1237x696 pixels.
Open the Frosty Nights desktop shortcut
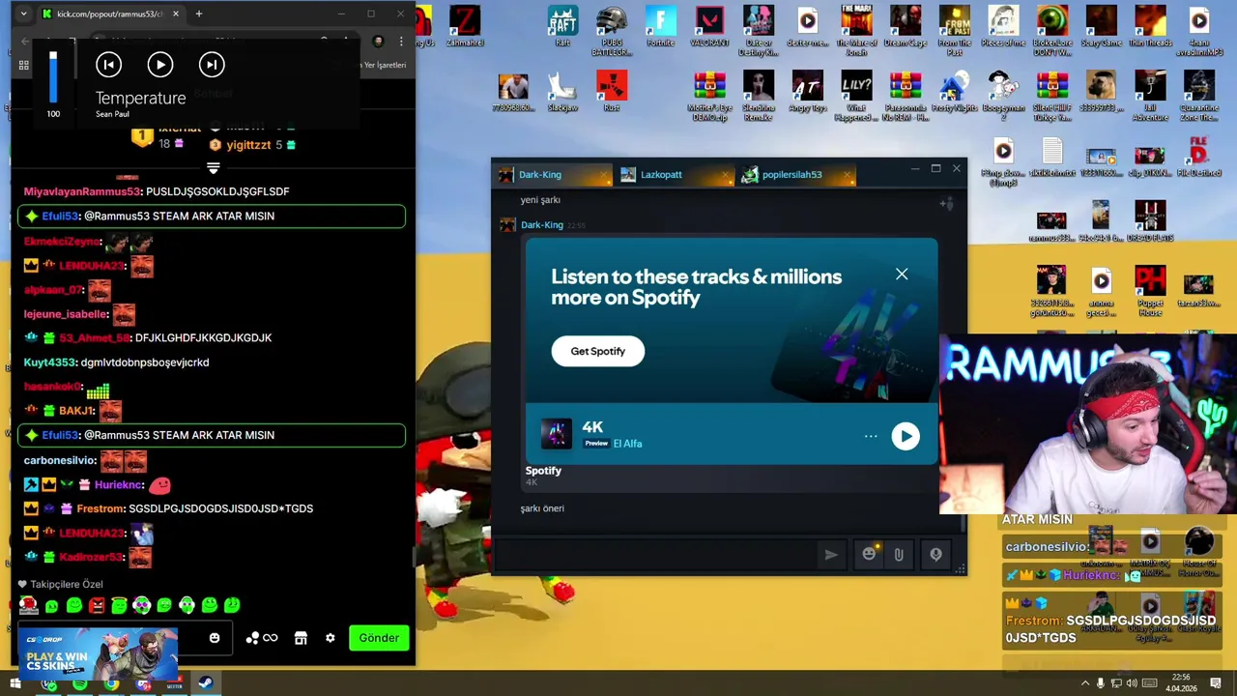click(x=954, y=92)
